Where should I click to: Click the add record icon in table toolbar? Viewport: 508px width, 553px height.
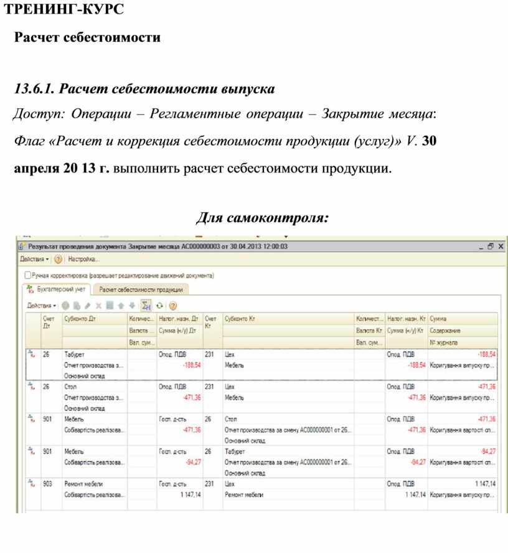(65, 306)
